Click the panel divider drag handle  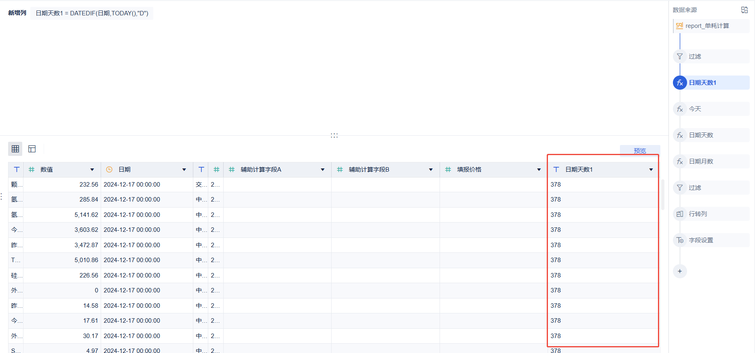[334, 135]
